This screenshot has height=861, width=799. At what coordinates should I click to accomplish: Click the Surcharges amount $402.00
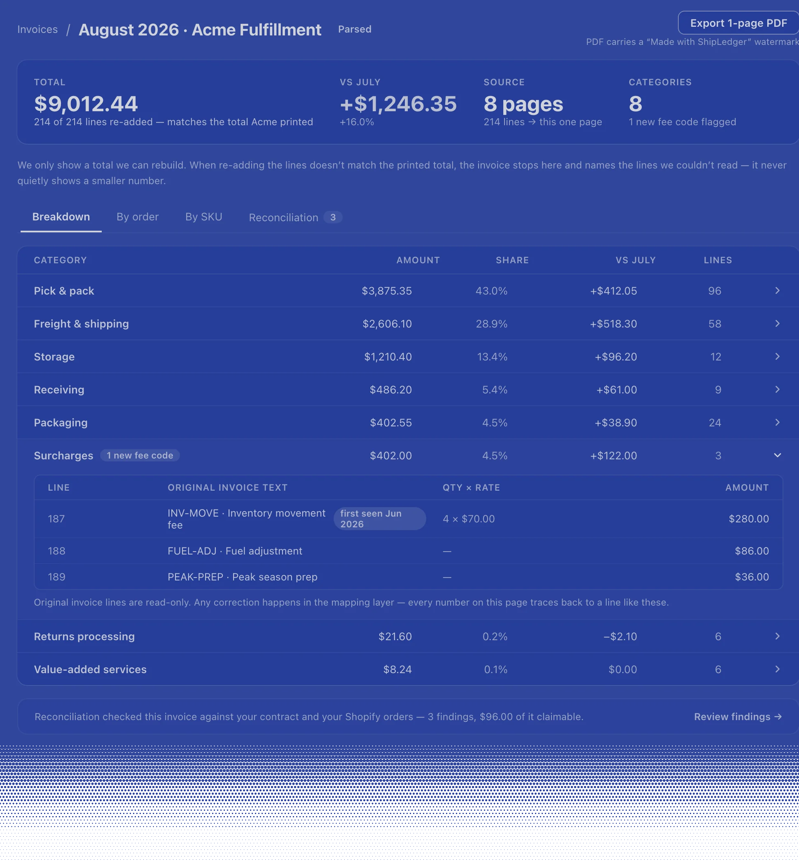coord(390,455)
